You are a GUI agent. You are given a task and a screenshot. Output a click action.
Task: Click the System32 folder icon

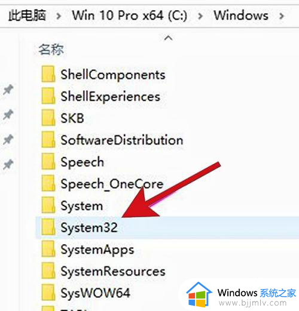pyautogui.click(x=48, y=227)
